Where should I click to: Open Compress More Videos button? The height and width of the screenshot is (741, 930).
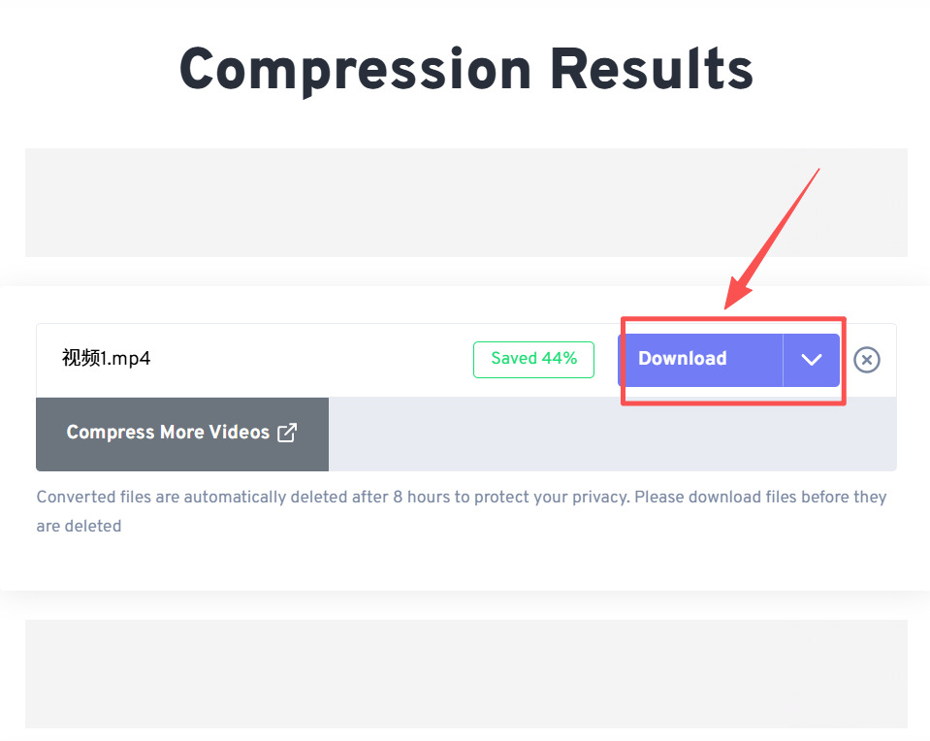click(x=182, y=434)
